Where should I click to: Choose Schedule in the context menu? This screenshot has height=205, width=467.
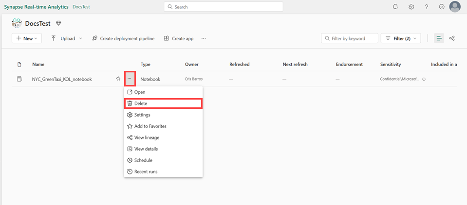point(143,160)
